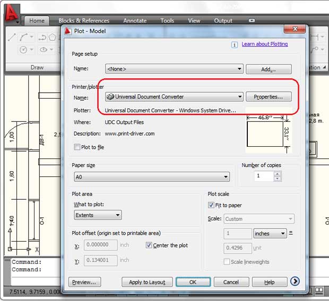Expand more plot options with arrow button
The image size is (329, 301).
295,281
